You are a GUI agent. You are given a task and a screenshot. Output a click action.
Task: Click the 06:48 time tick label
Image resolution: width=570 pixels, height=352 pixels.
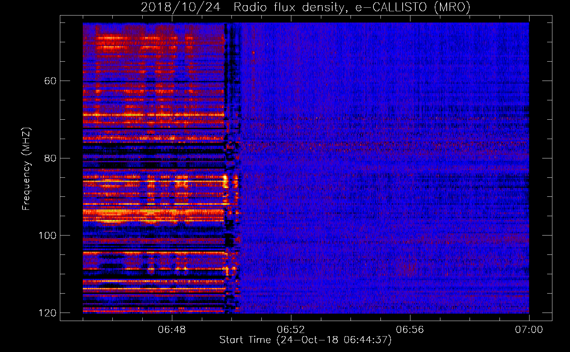(172, 330)
